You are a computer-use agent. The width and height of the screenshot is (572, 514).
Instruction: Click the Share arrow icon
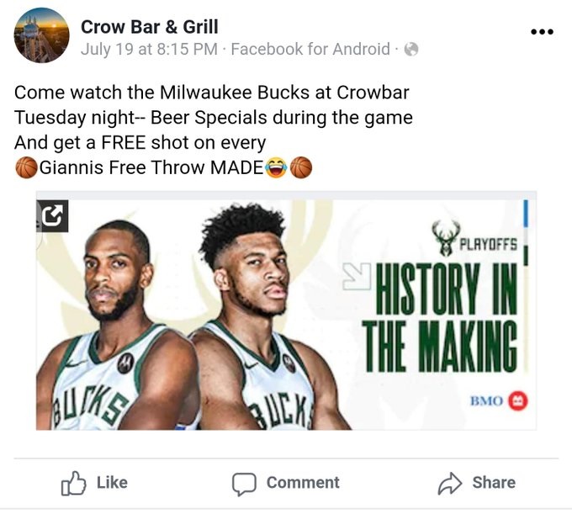coord(450,483)
